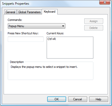Image resolution: width=112 pixels, height=106 pixels.
Task: Expand the Commands list via its arrow
Action: (x=63, y=26)
